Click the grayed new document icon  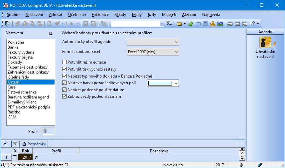click(x=49, y=24)
